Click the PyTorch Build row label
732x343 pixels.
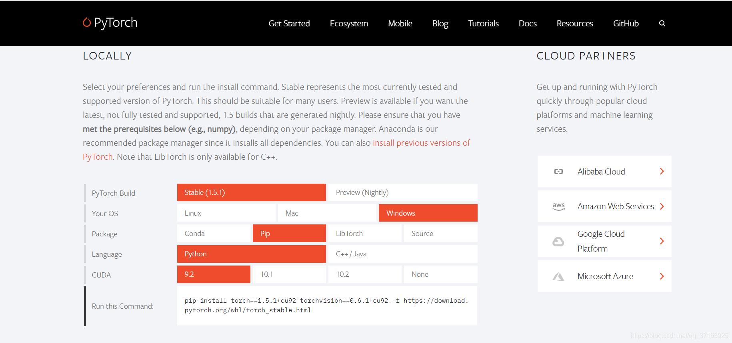tap(114, 193)
